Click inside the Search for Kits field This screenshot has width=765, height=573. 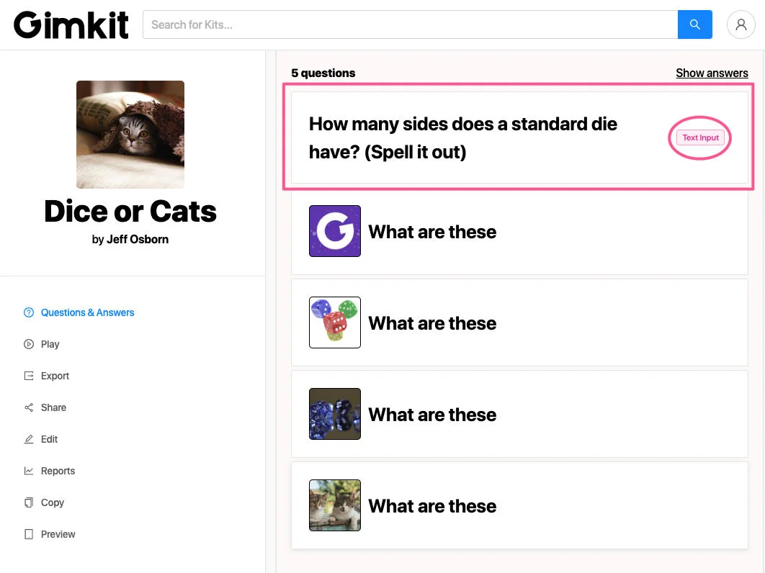(409, 24)
